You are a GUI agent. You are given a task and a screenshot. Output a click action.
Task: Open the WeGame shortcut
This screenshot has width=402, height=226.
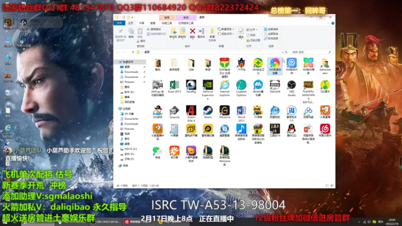point(225,112)
